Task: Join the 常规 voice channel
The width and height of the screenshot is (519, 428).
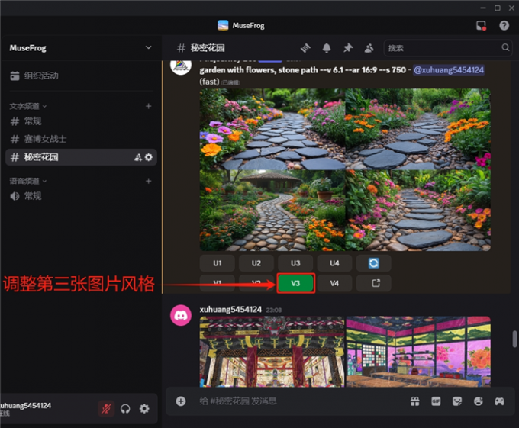Action: (81, 196)
